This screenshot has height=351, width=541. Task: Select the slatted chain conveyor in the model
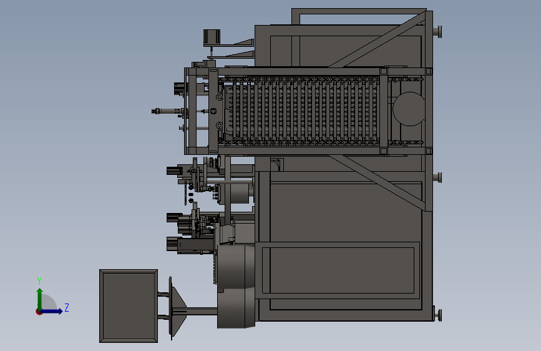pyautogui.click(x=300, y=111)
